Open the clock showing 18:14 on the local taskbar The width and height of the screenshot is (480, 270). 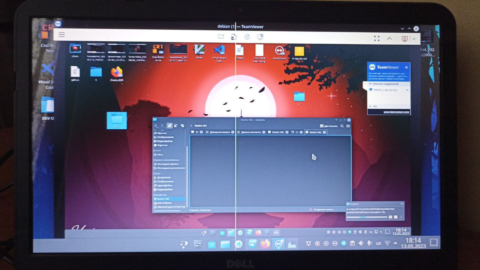point(413,243)
